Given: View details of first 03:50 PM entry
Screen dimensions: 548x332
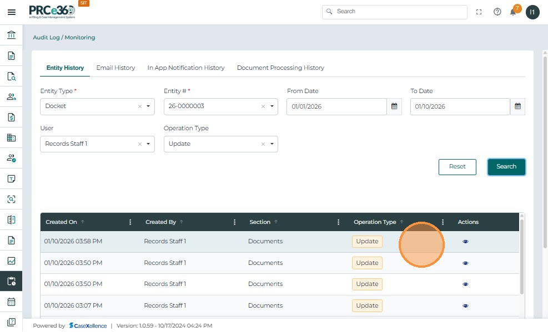Looking at the screenshot, I should point(465,263).
